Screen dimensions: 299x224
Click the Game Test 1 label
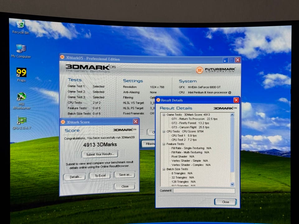[x=77, y=86]
